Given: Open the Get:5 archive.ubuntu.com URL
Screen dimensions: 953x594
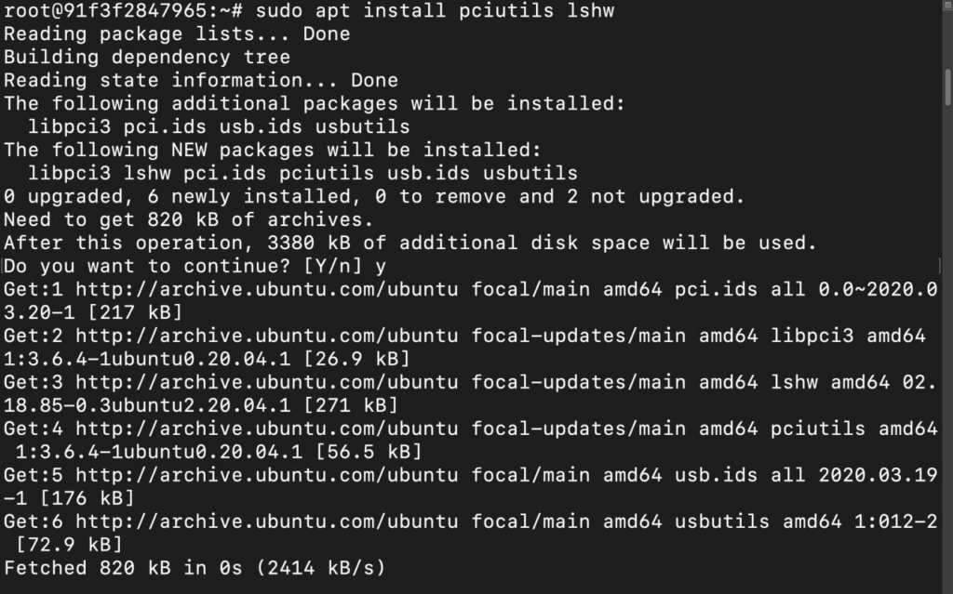Looking at the screenshot, I should coord(267,475).
